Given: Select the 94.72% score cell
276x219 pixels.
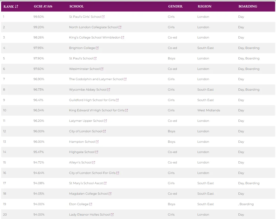Looking at the screenshot, I should [39, 162].
